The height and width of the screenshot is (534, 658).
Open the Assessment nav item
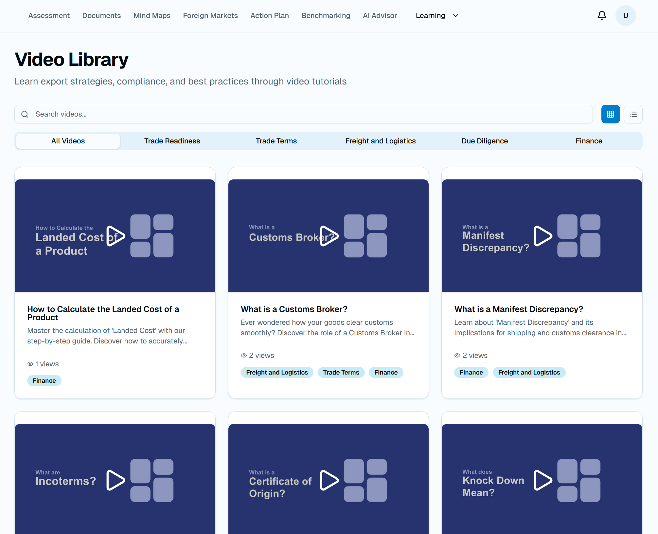pyautogui.click(x=49, y=16)
